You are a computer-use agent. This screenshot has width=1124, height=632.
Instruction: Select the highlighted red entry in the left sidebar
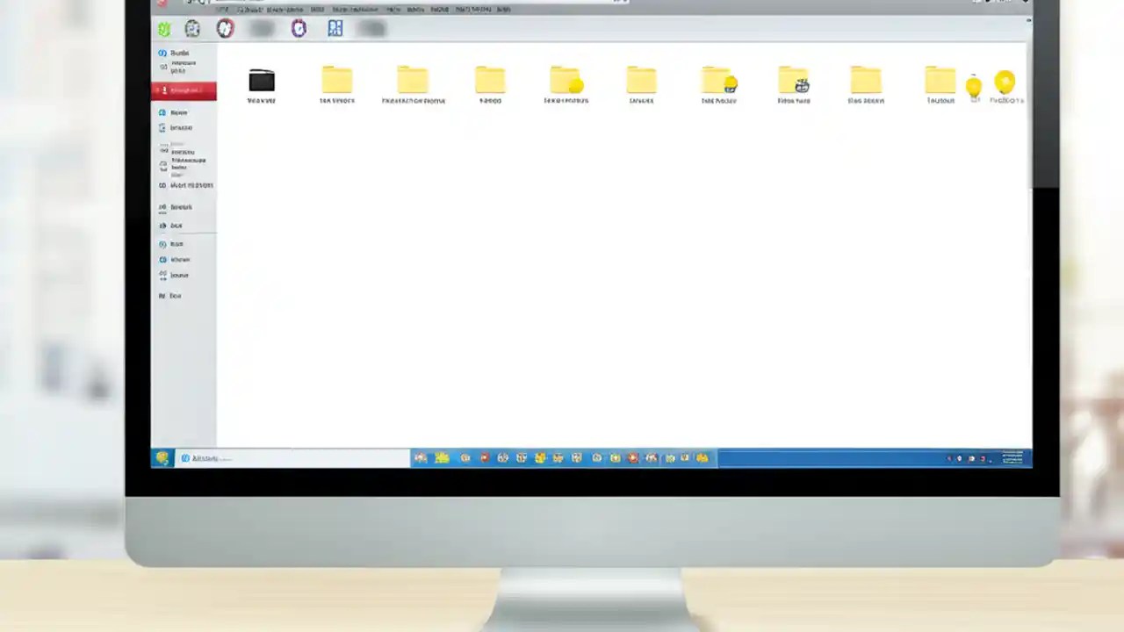pyautogui.click(x=183, y=90)
